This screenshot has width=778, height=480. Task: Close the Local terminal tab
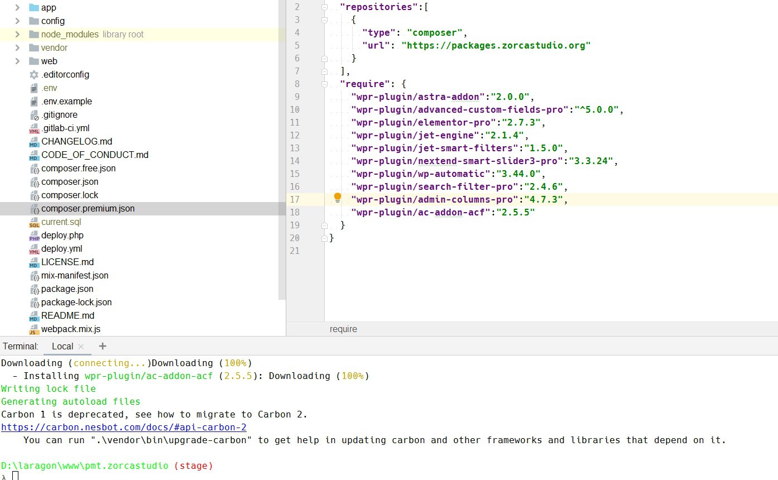coord(81,347)
